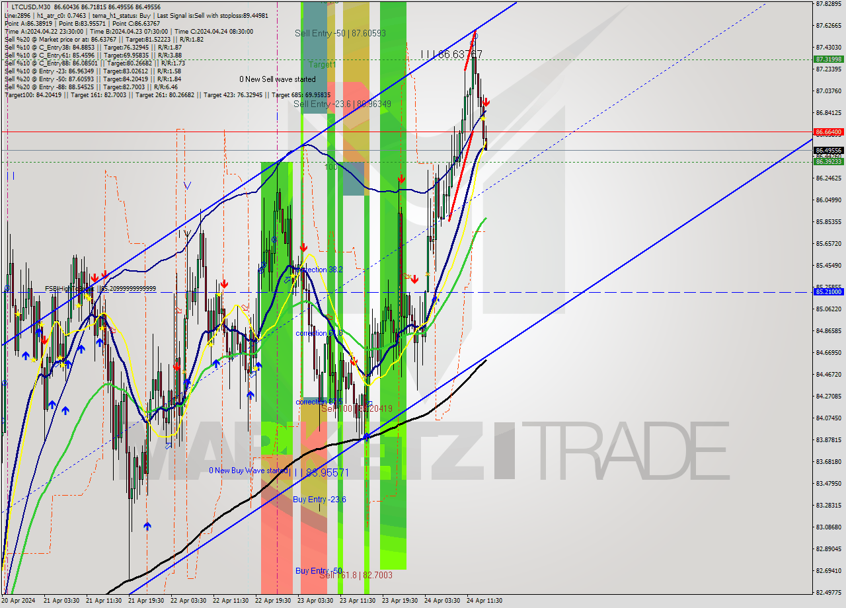The height and width of the screenshot is (608, 846).
Task: Click the 'Target100: 84.20419' targets line
Action: point(167,95)
